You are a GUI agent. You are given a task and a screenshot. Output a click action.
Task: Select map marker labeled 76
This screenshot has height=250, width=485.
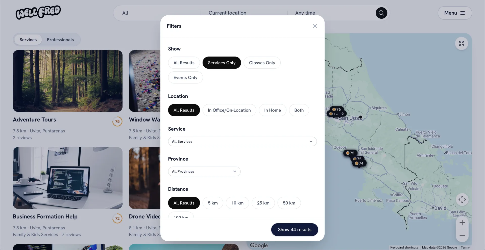[337, 109]
